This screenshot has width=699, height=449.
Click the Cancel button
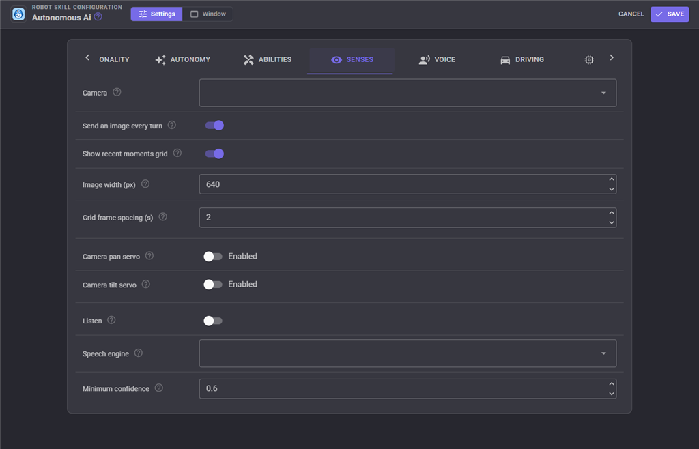pyautogui.click(x=631, y=14)
